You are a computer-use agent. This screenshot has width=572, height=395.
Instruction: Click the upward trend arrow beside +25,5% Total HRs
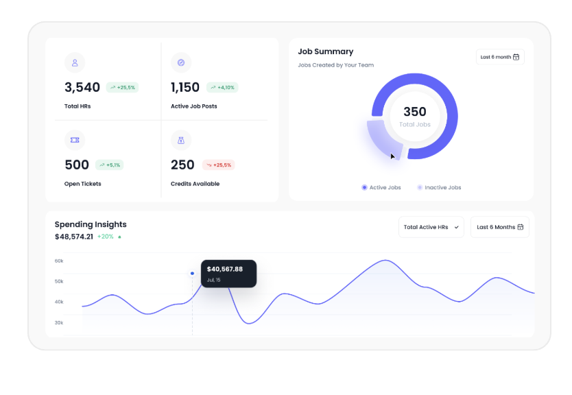point(112,88)
